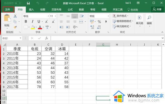Click the cell borders icon

pos(26,27)
